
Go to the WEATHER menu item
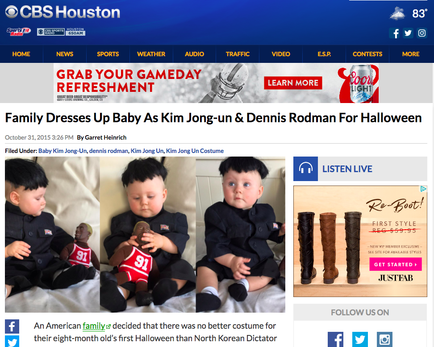(151, 54)
